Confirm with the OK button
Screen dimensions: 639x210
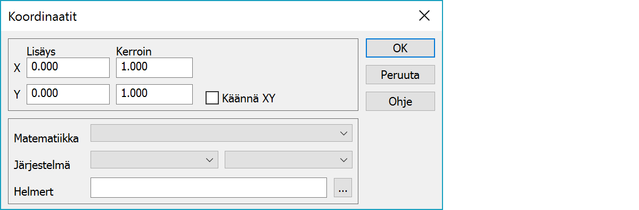click(x=400, y=48)
